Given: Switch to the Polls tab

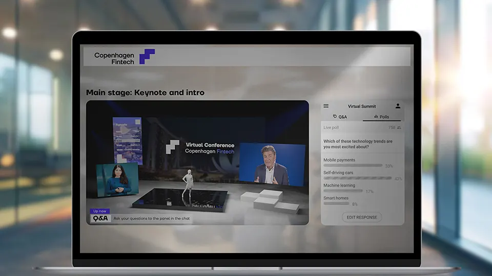Looking at the screenshot, I should [381, 117].
